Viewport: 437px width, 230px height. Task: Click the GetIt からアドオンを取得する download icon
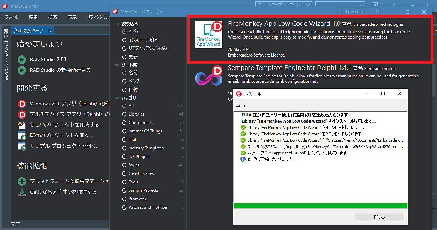point(22,192)
